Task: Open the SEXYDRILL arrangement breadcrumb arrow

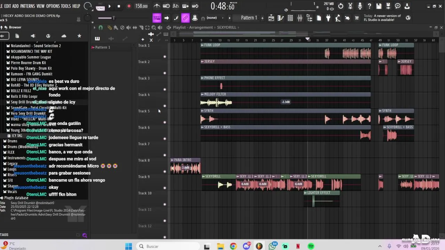Action: [x=238, y=27]
